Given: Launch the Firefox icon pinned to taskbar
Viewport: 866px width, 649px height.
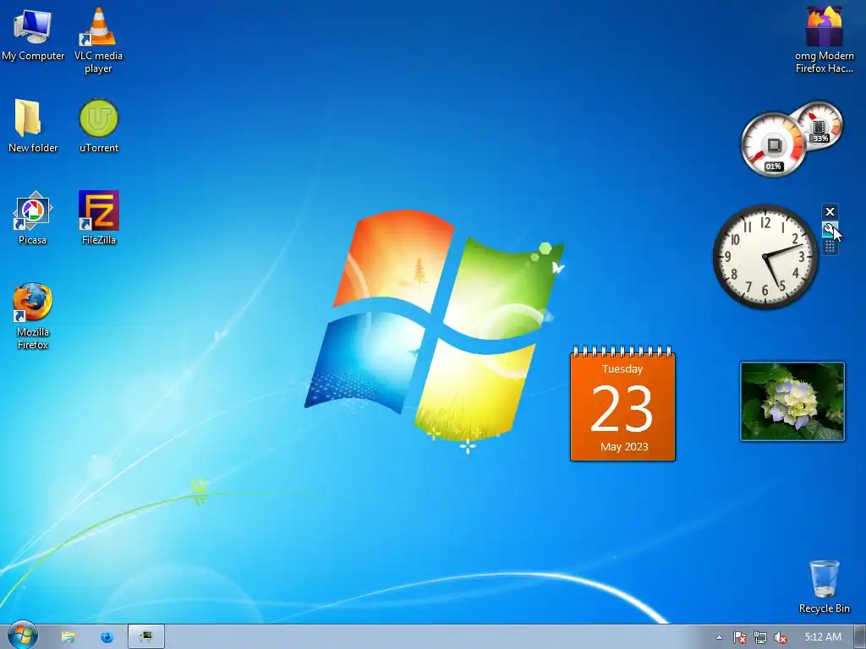Looking at the screenshot, I should [x=107, y=637].
